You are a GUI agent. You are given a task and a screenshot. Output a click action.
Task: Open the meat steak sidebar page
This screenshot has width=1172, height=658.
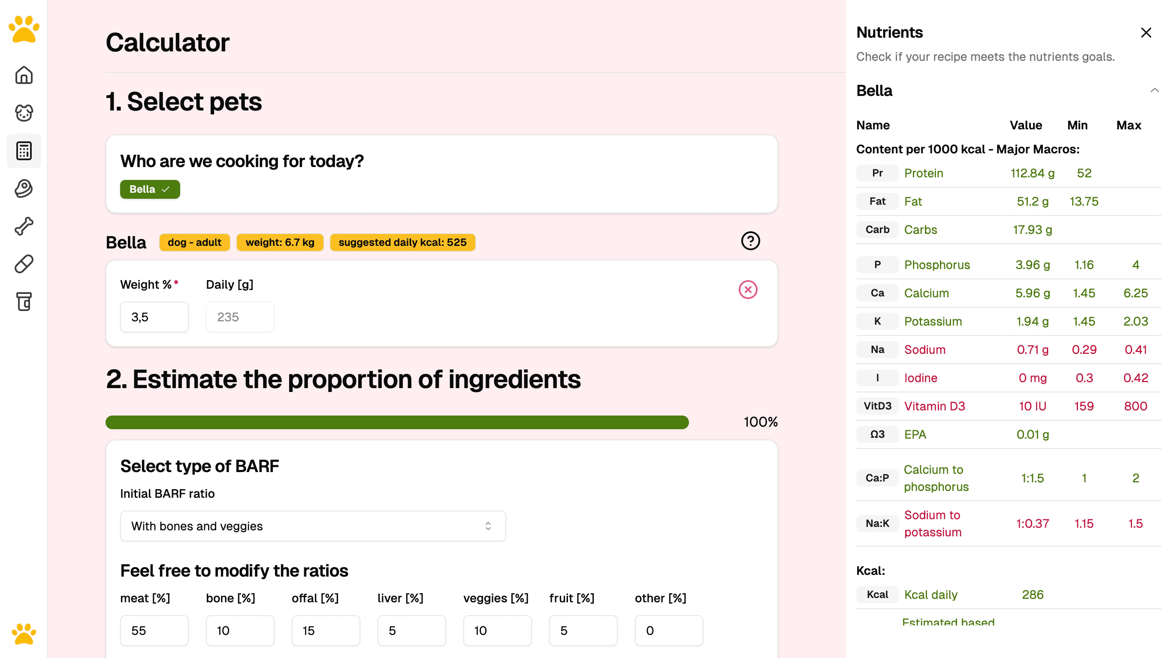(24, 188)
